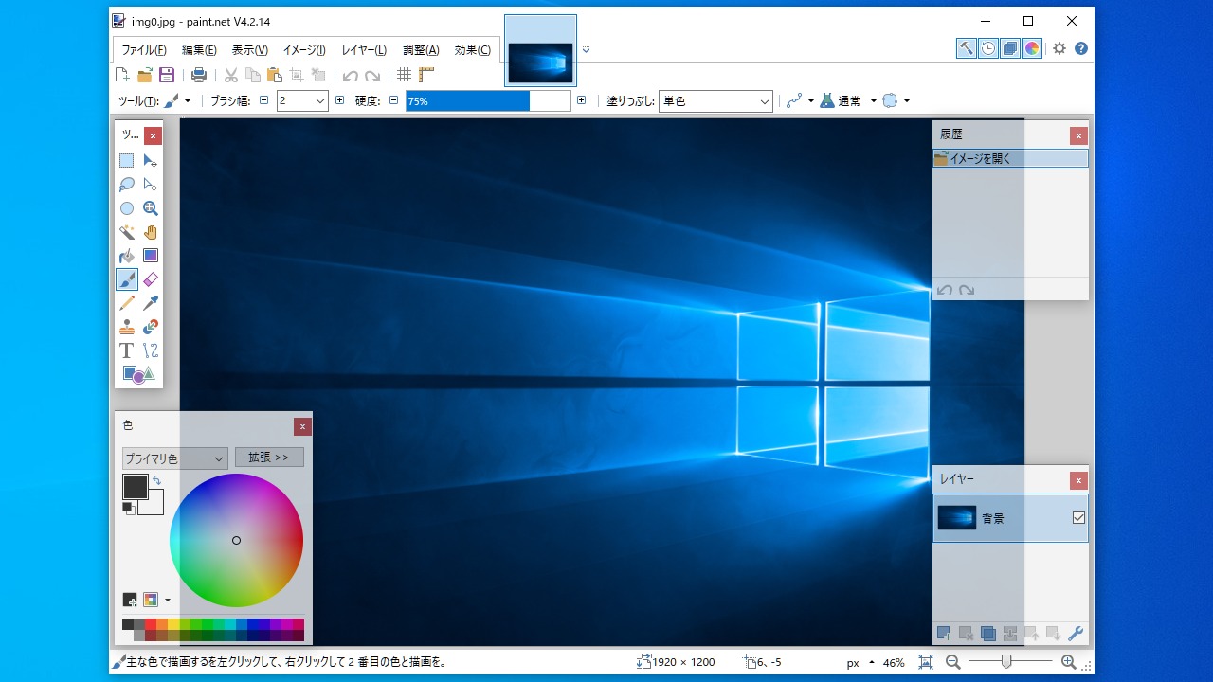This screenshot has width=1213, height=682.
Task: Click the 拡張 >> button
Action: click(x=269, y=458)
